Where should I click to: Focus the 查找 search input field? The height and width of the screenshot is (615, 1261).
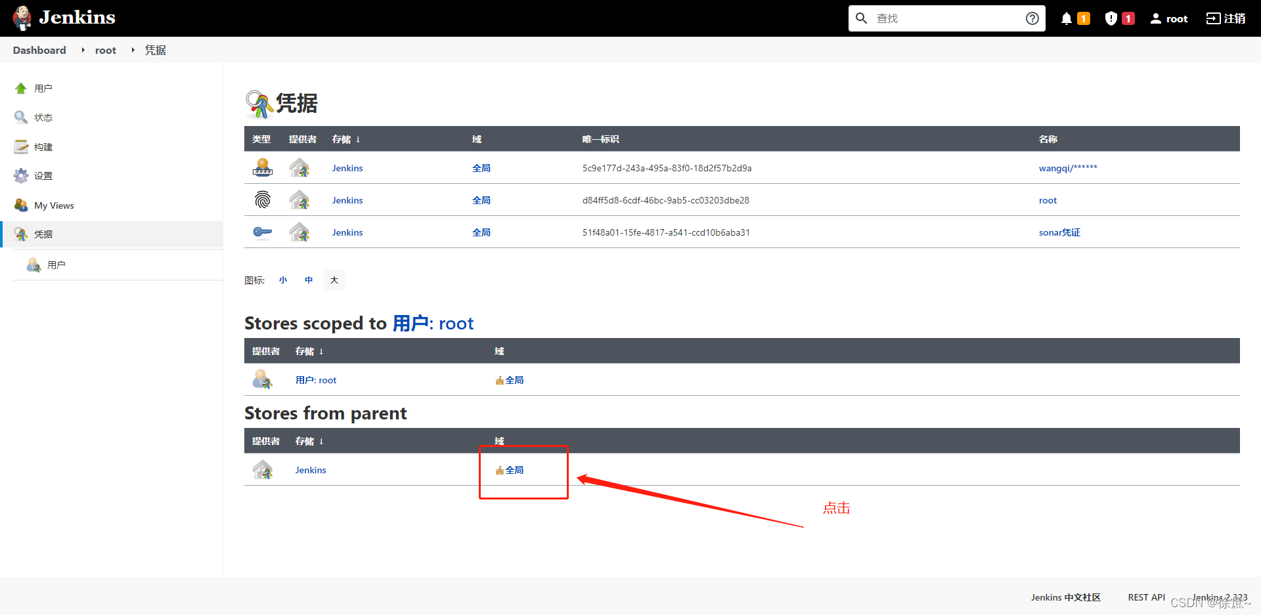[x=947, y=18]
